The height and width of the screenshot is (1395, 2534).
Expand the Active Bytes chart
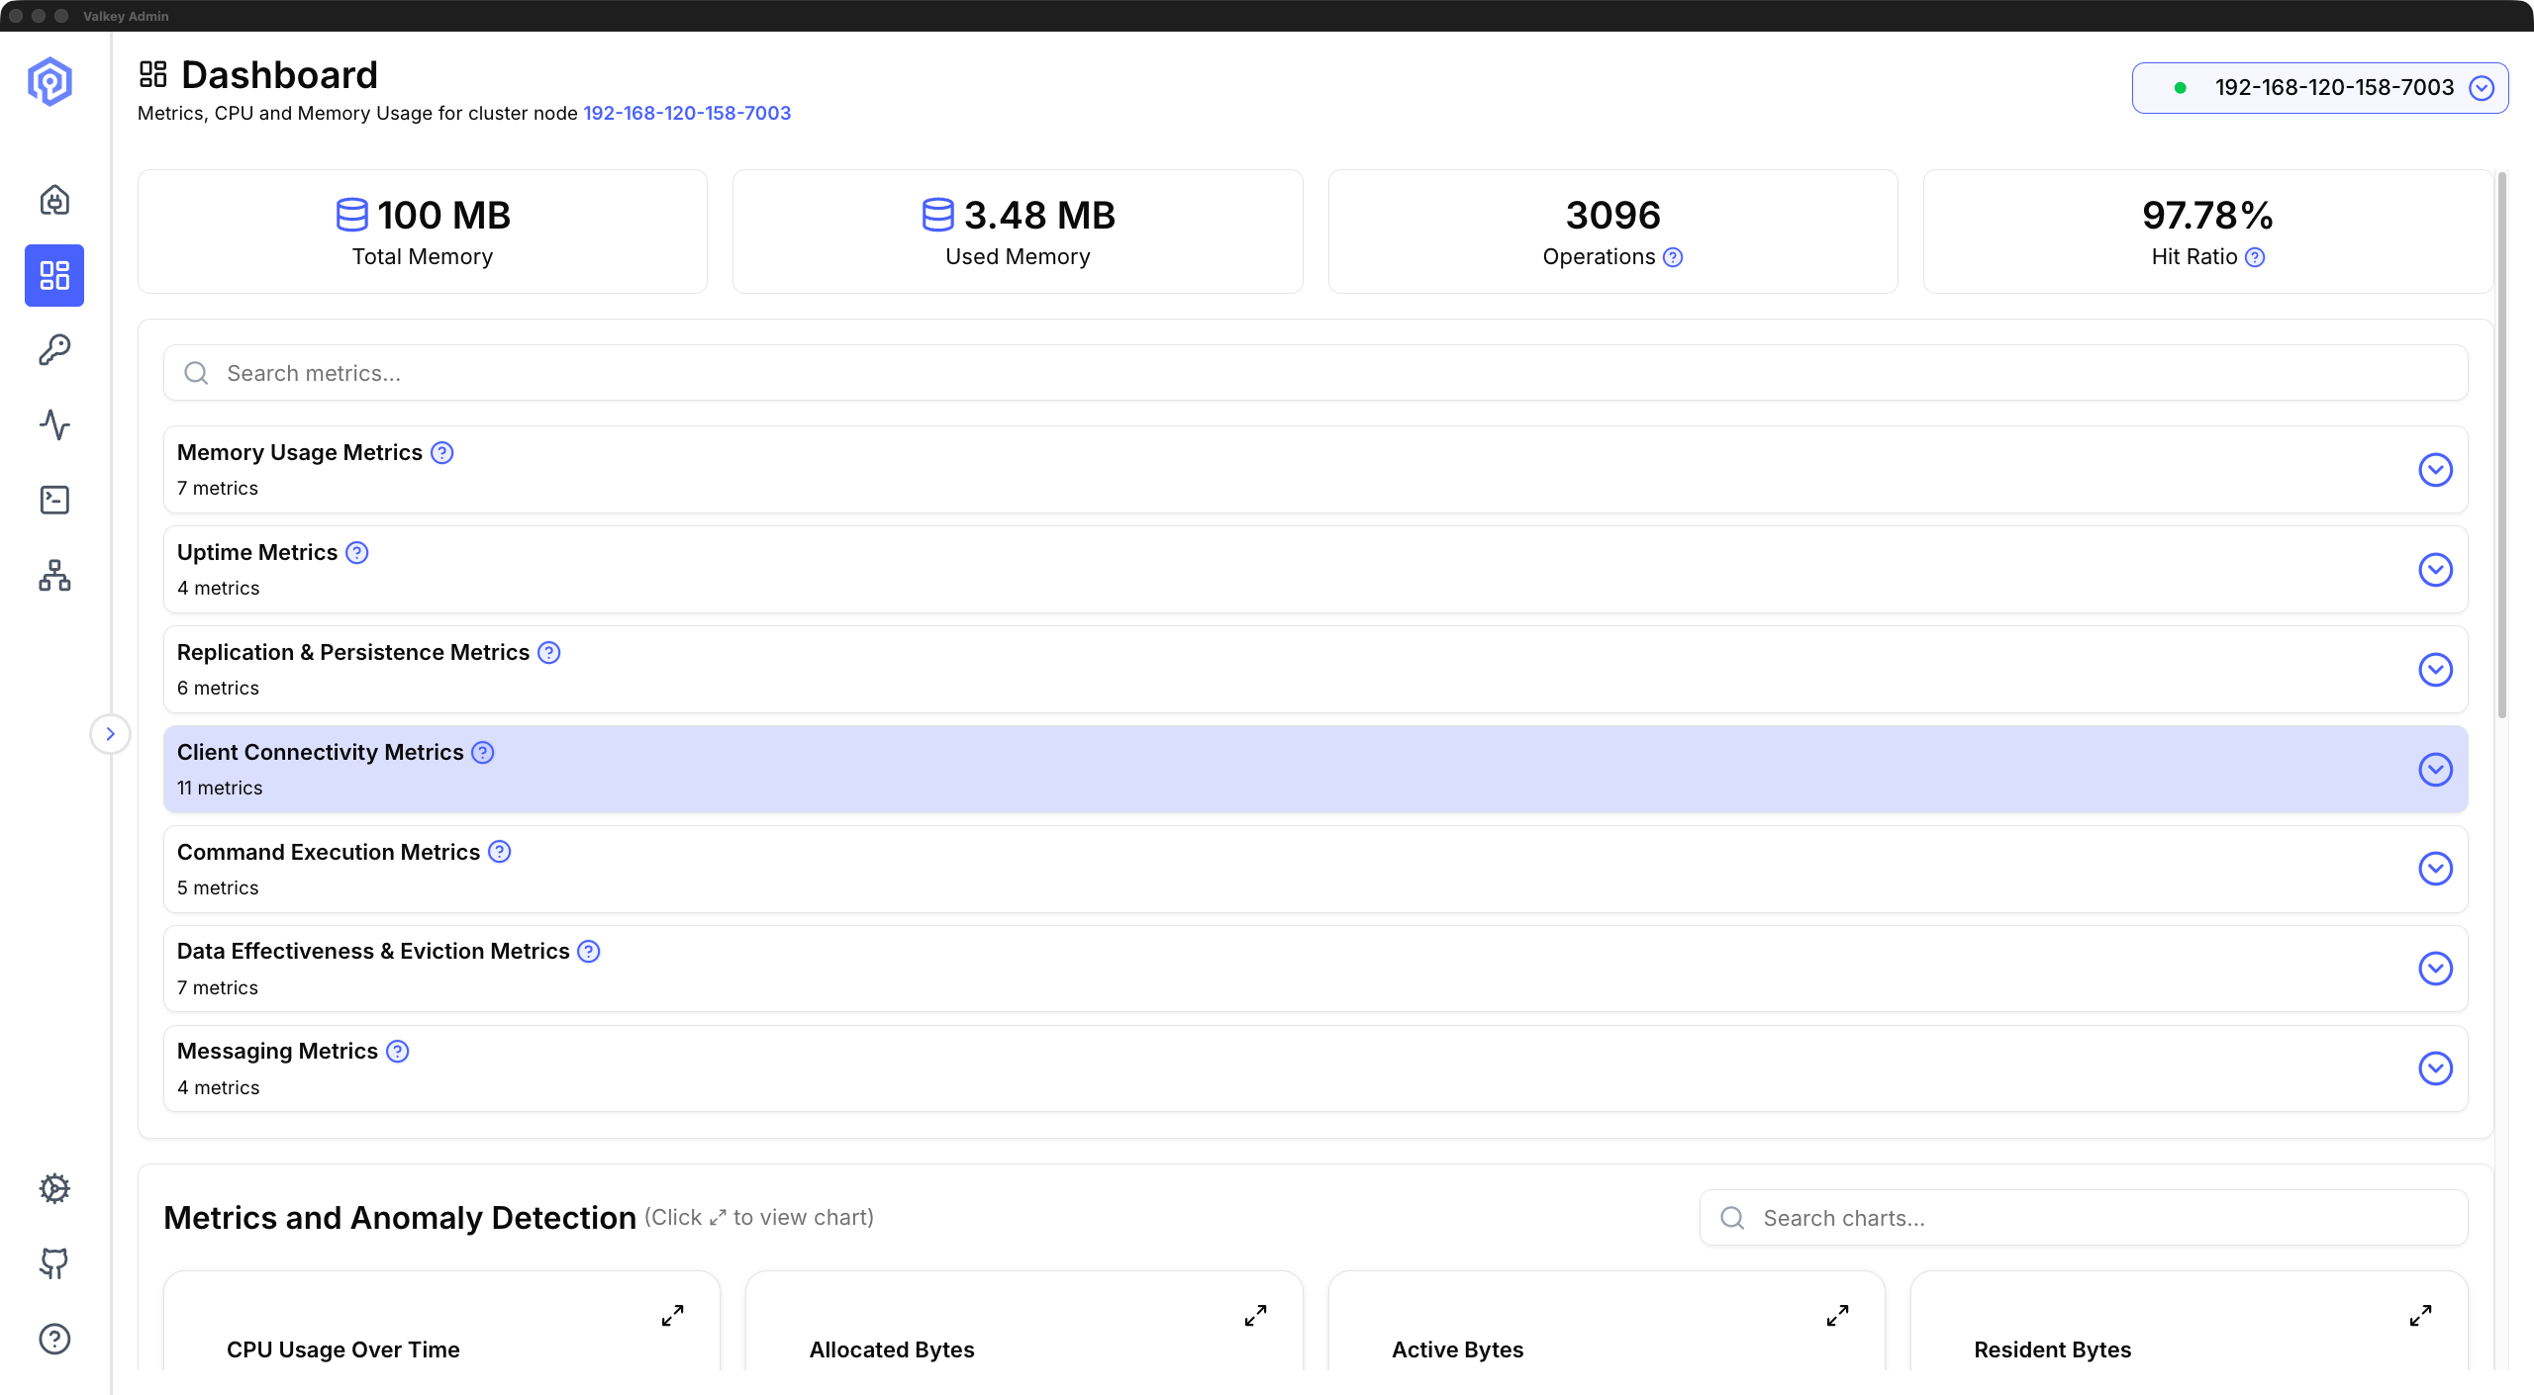[1838, 1316]
